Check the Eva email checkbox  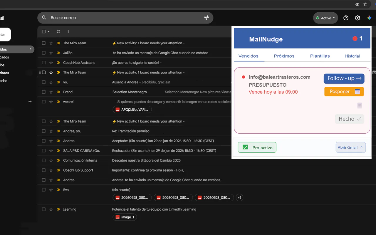[44, 190]
